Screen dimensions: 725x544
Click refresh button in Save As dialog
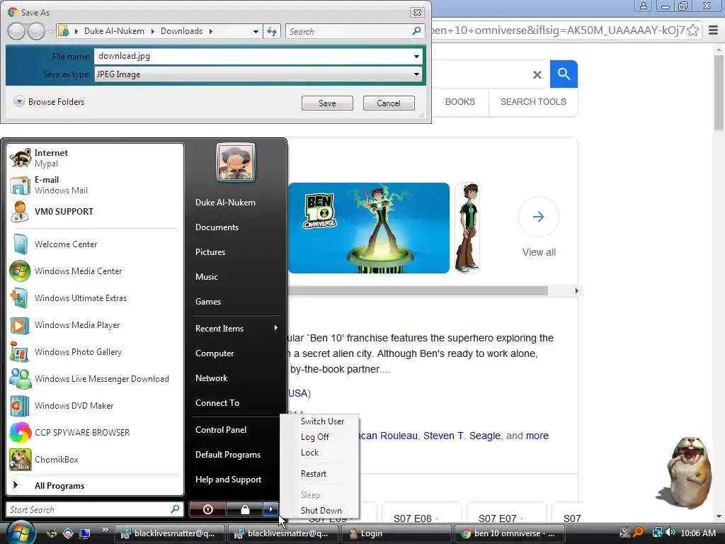coord(272,31)
